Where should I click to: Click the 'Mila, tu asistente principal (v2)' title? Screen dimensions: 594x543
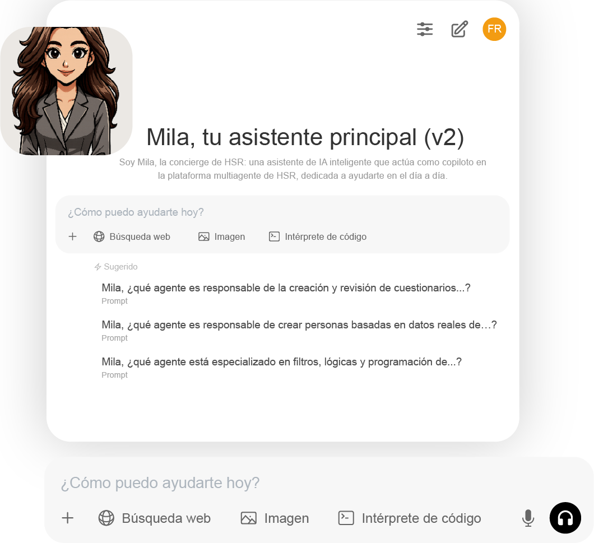(305, 137)
